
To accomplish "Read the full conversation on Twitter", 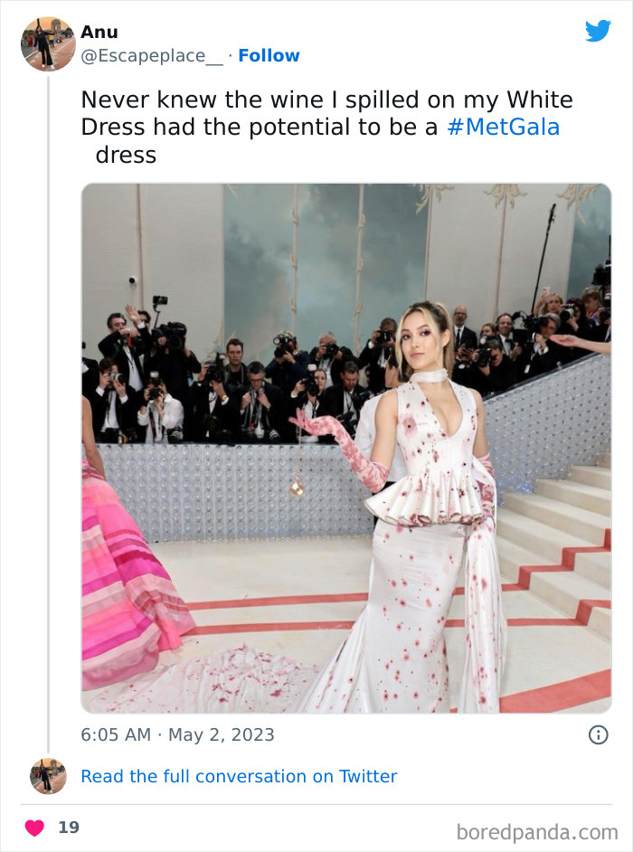I will [239, 776].
